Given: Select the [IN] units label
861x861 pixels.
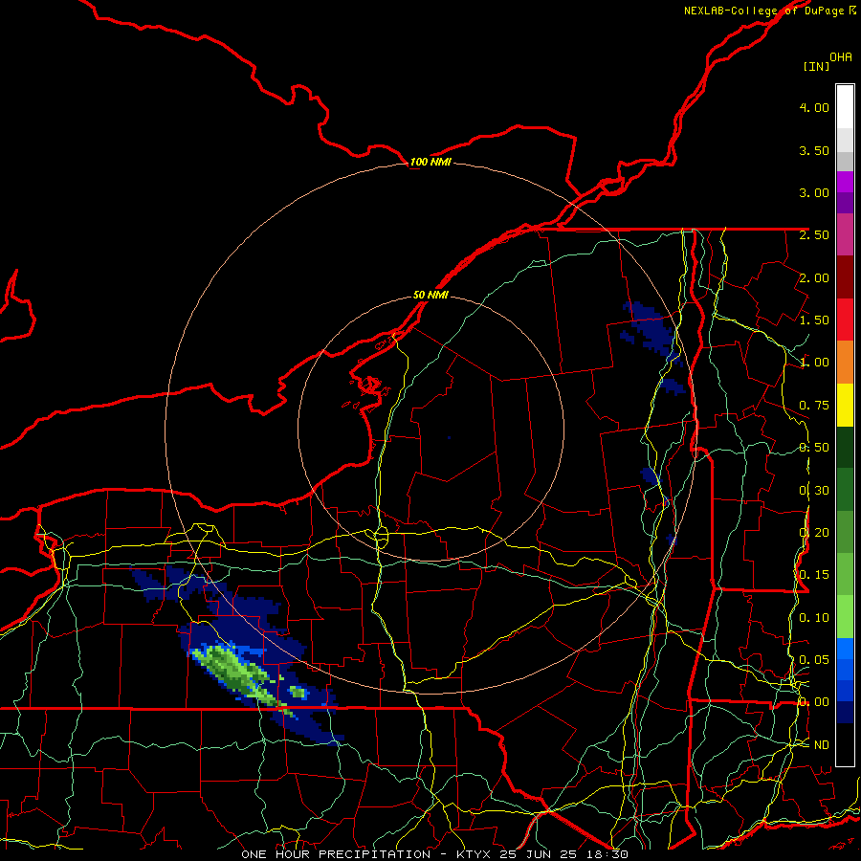Looking at the screenshot, I should tap(816, 66).
